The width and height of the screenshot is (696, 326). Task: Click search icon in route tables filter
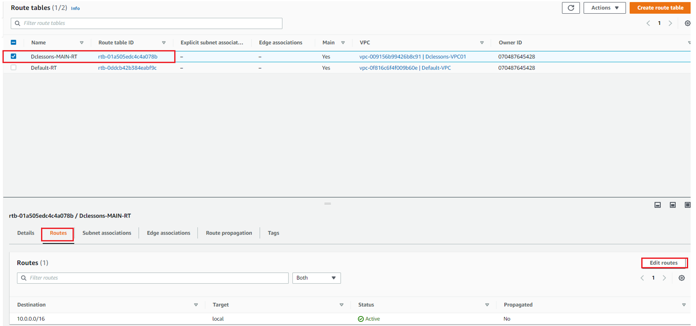17,23
